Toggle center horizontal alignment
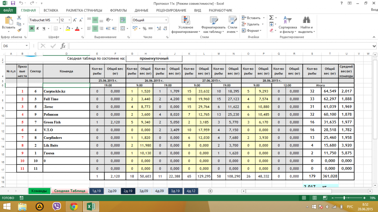 click(95, 29)
